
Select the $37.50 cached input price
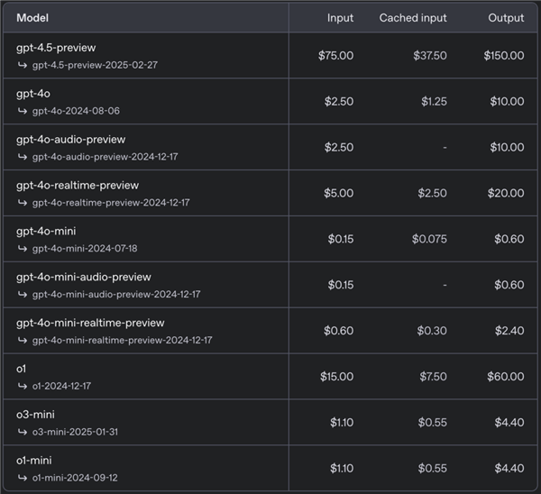tap(429, 56)
